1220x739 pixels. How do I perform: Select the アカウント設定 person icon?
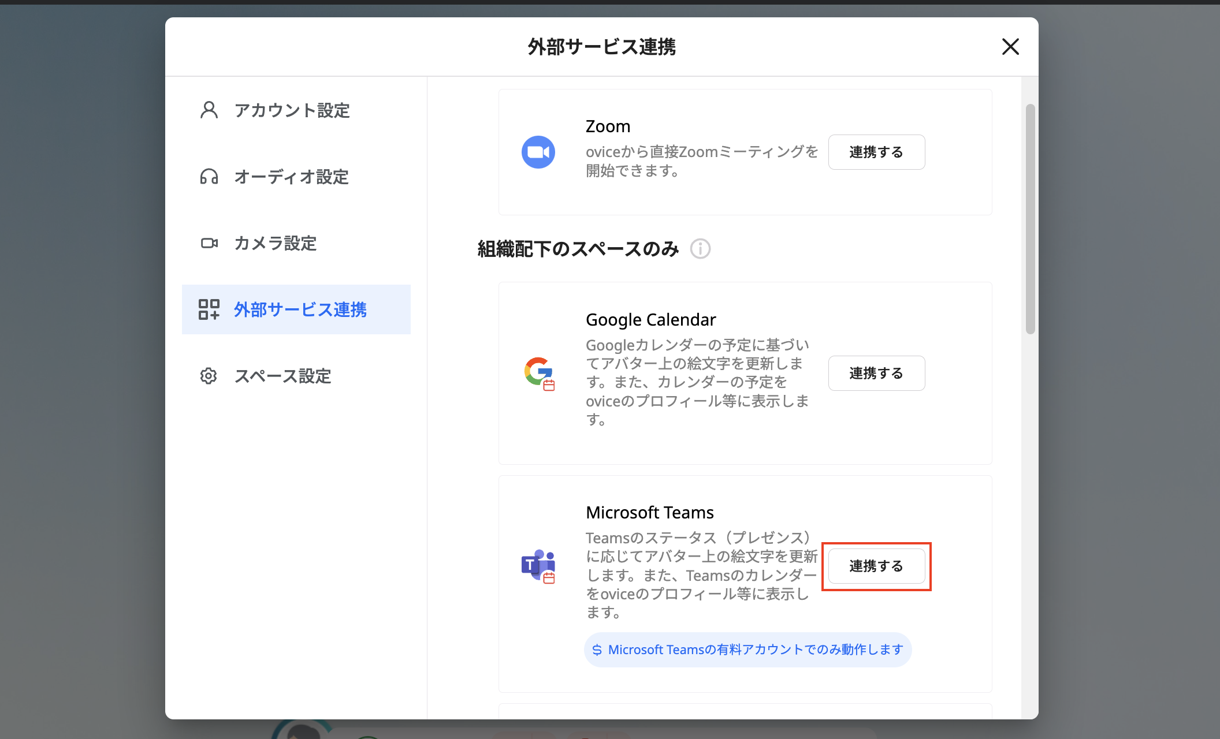209,110
